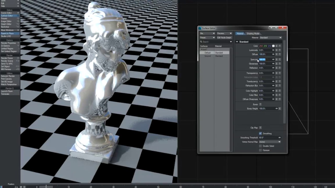Open the File dropdown in Surface Editor
This screenshot has width=335, height=188.
[x=207, y=33]
